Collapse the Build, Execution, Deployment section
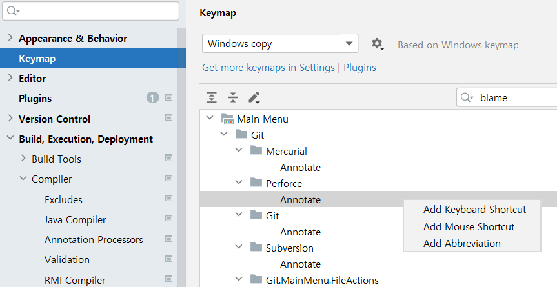 click(x=10, y=139)
